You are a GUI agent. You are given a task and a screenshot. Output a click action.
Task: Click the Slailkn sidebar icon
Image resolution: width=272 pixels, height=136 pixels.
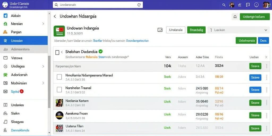tap(6, 113)
